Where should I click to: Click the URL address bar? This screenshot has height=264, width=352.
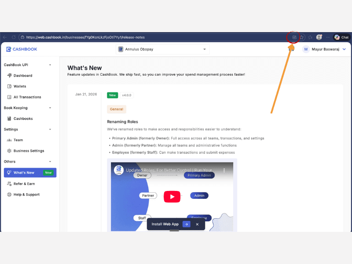pyautogui.click(x=153, y=37)
